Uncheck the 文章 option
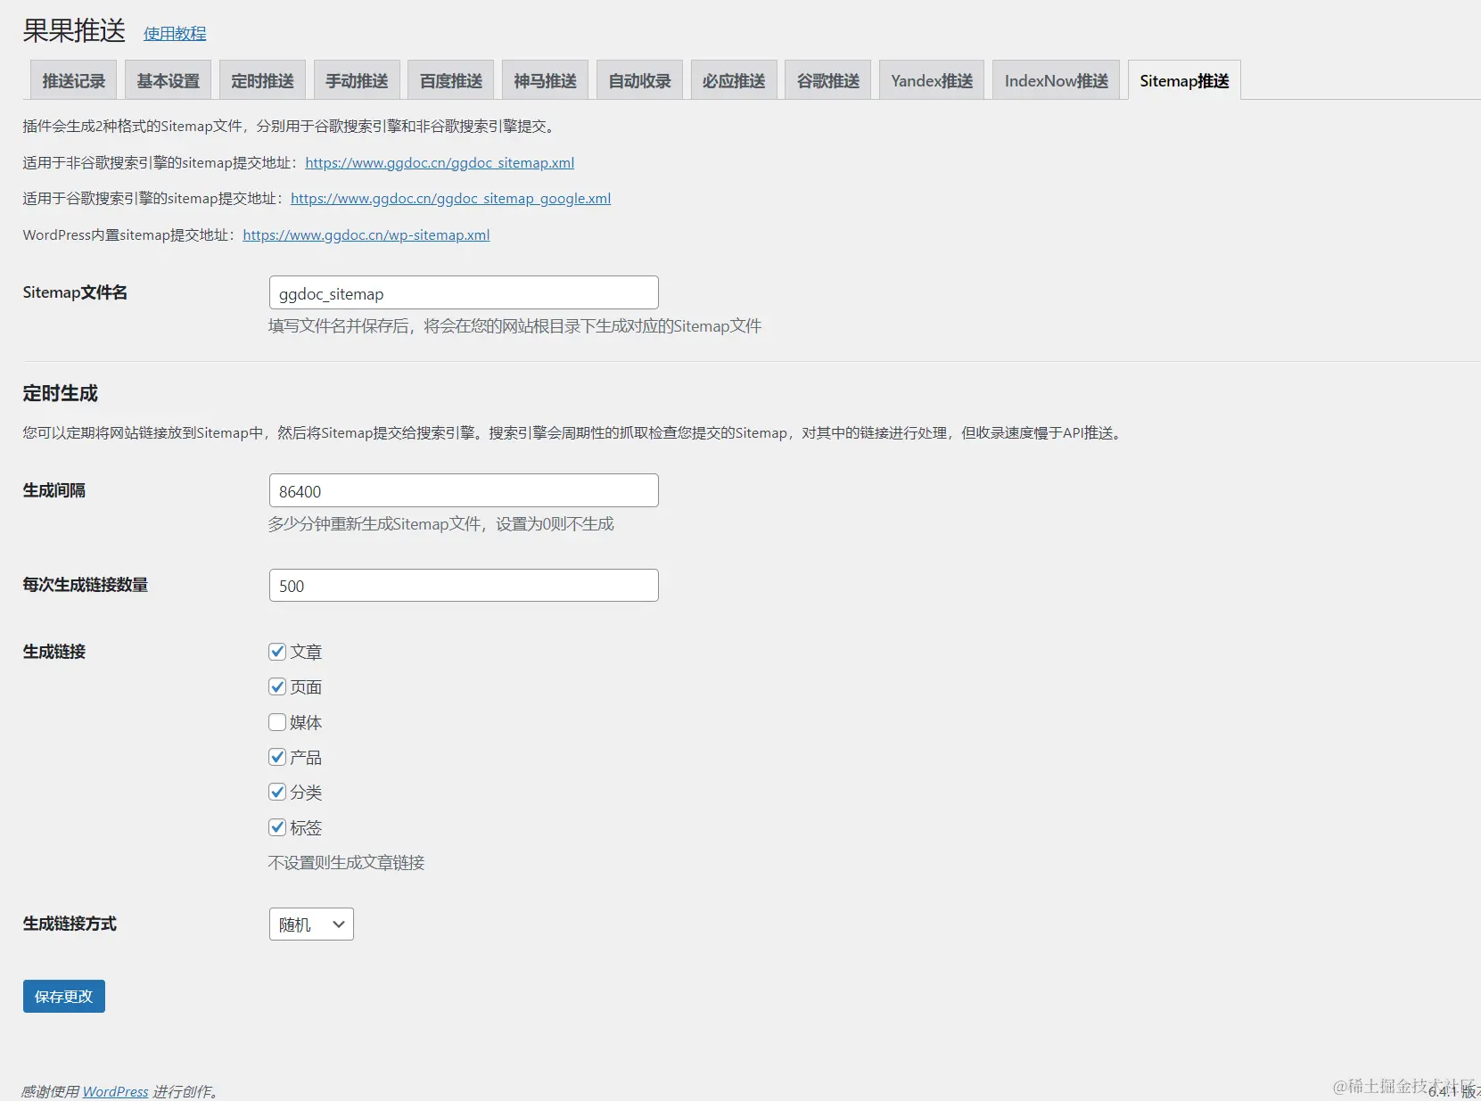The height and width of the screenshot is (1101, 1481). (x=277, y=652)
